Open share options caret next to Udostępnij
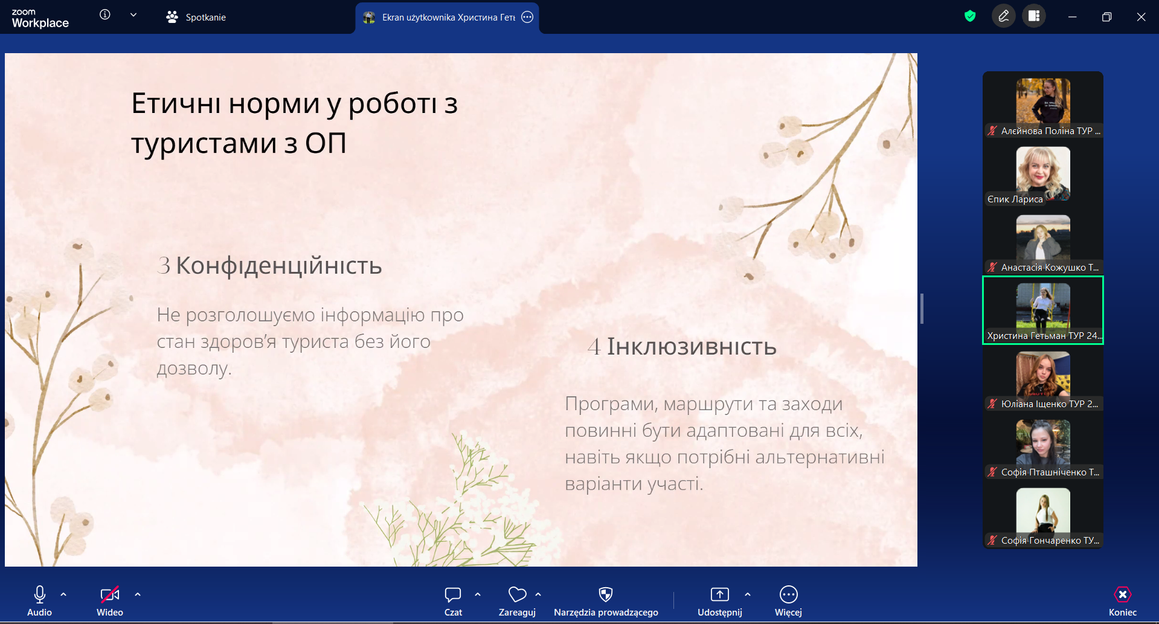Screen dimensions: 1159x624 (748, 594)
